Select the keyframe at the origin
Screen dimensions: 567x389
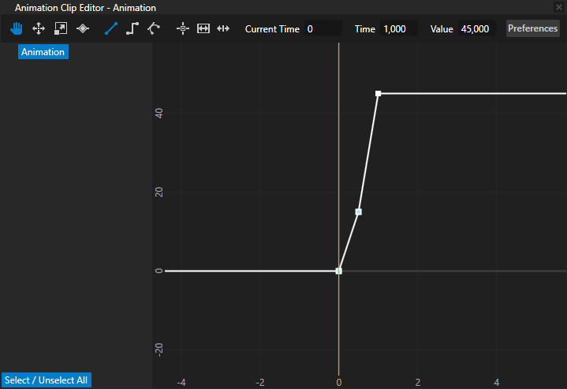pos(339,271)
